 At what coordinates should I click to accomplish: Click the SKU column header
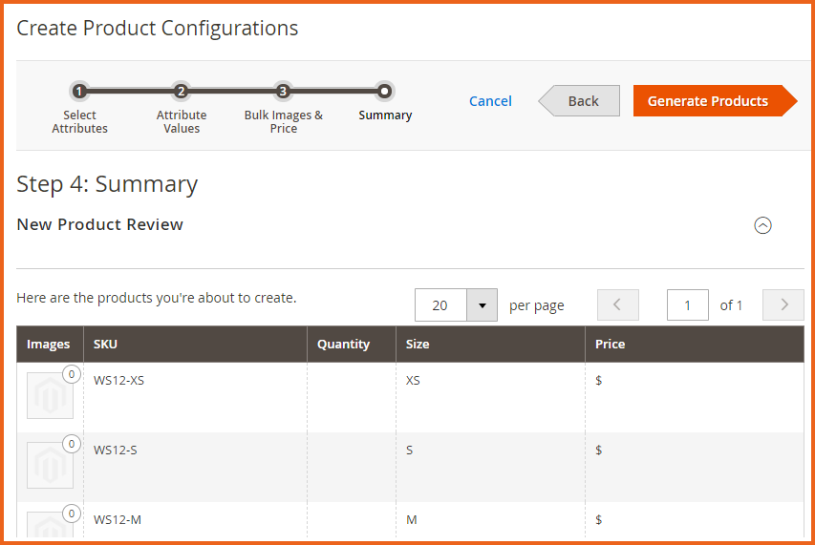click(195, 345)
